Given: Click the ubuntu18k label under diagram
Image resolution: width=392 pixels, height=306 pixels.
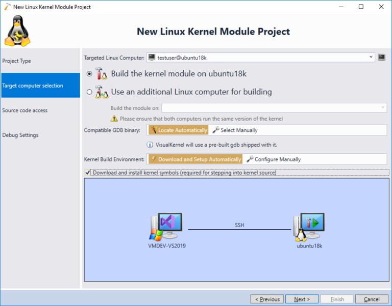Looking at the screenshot, I should (x=309, y=245).
